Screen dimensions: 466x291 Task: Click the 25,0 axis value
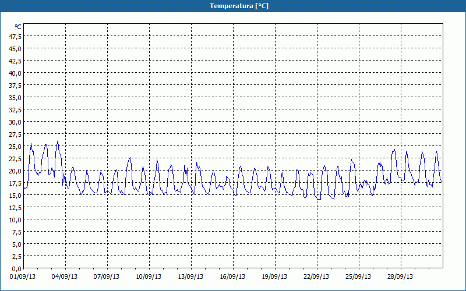[x=15, y=147]
